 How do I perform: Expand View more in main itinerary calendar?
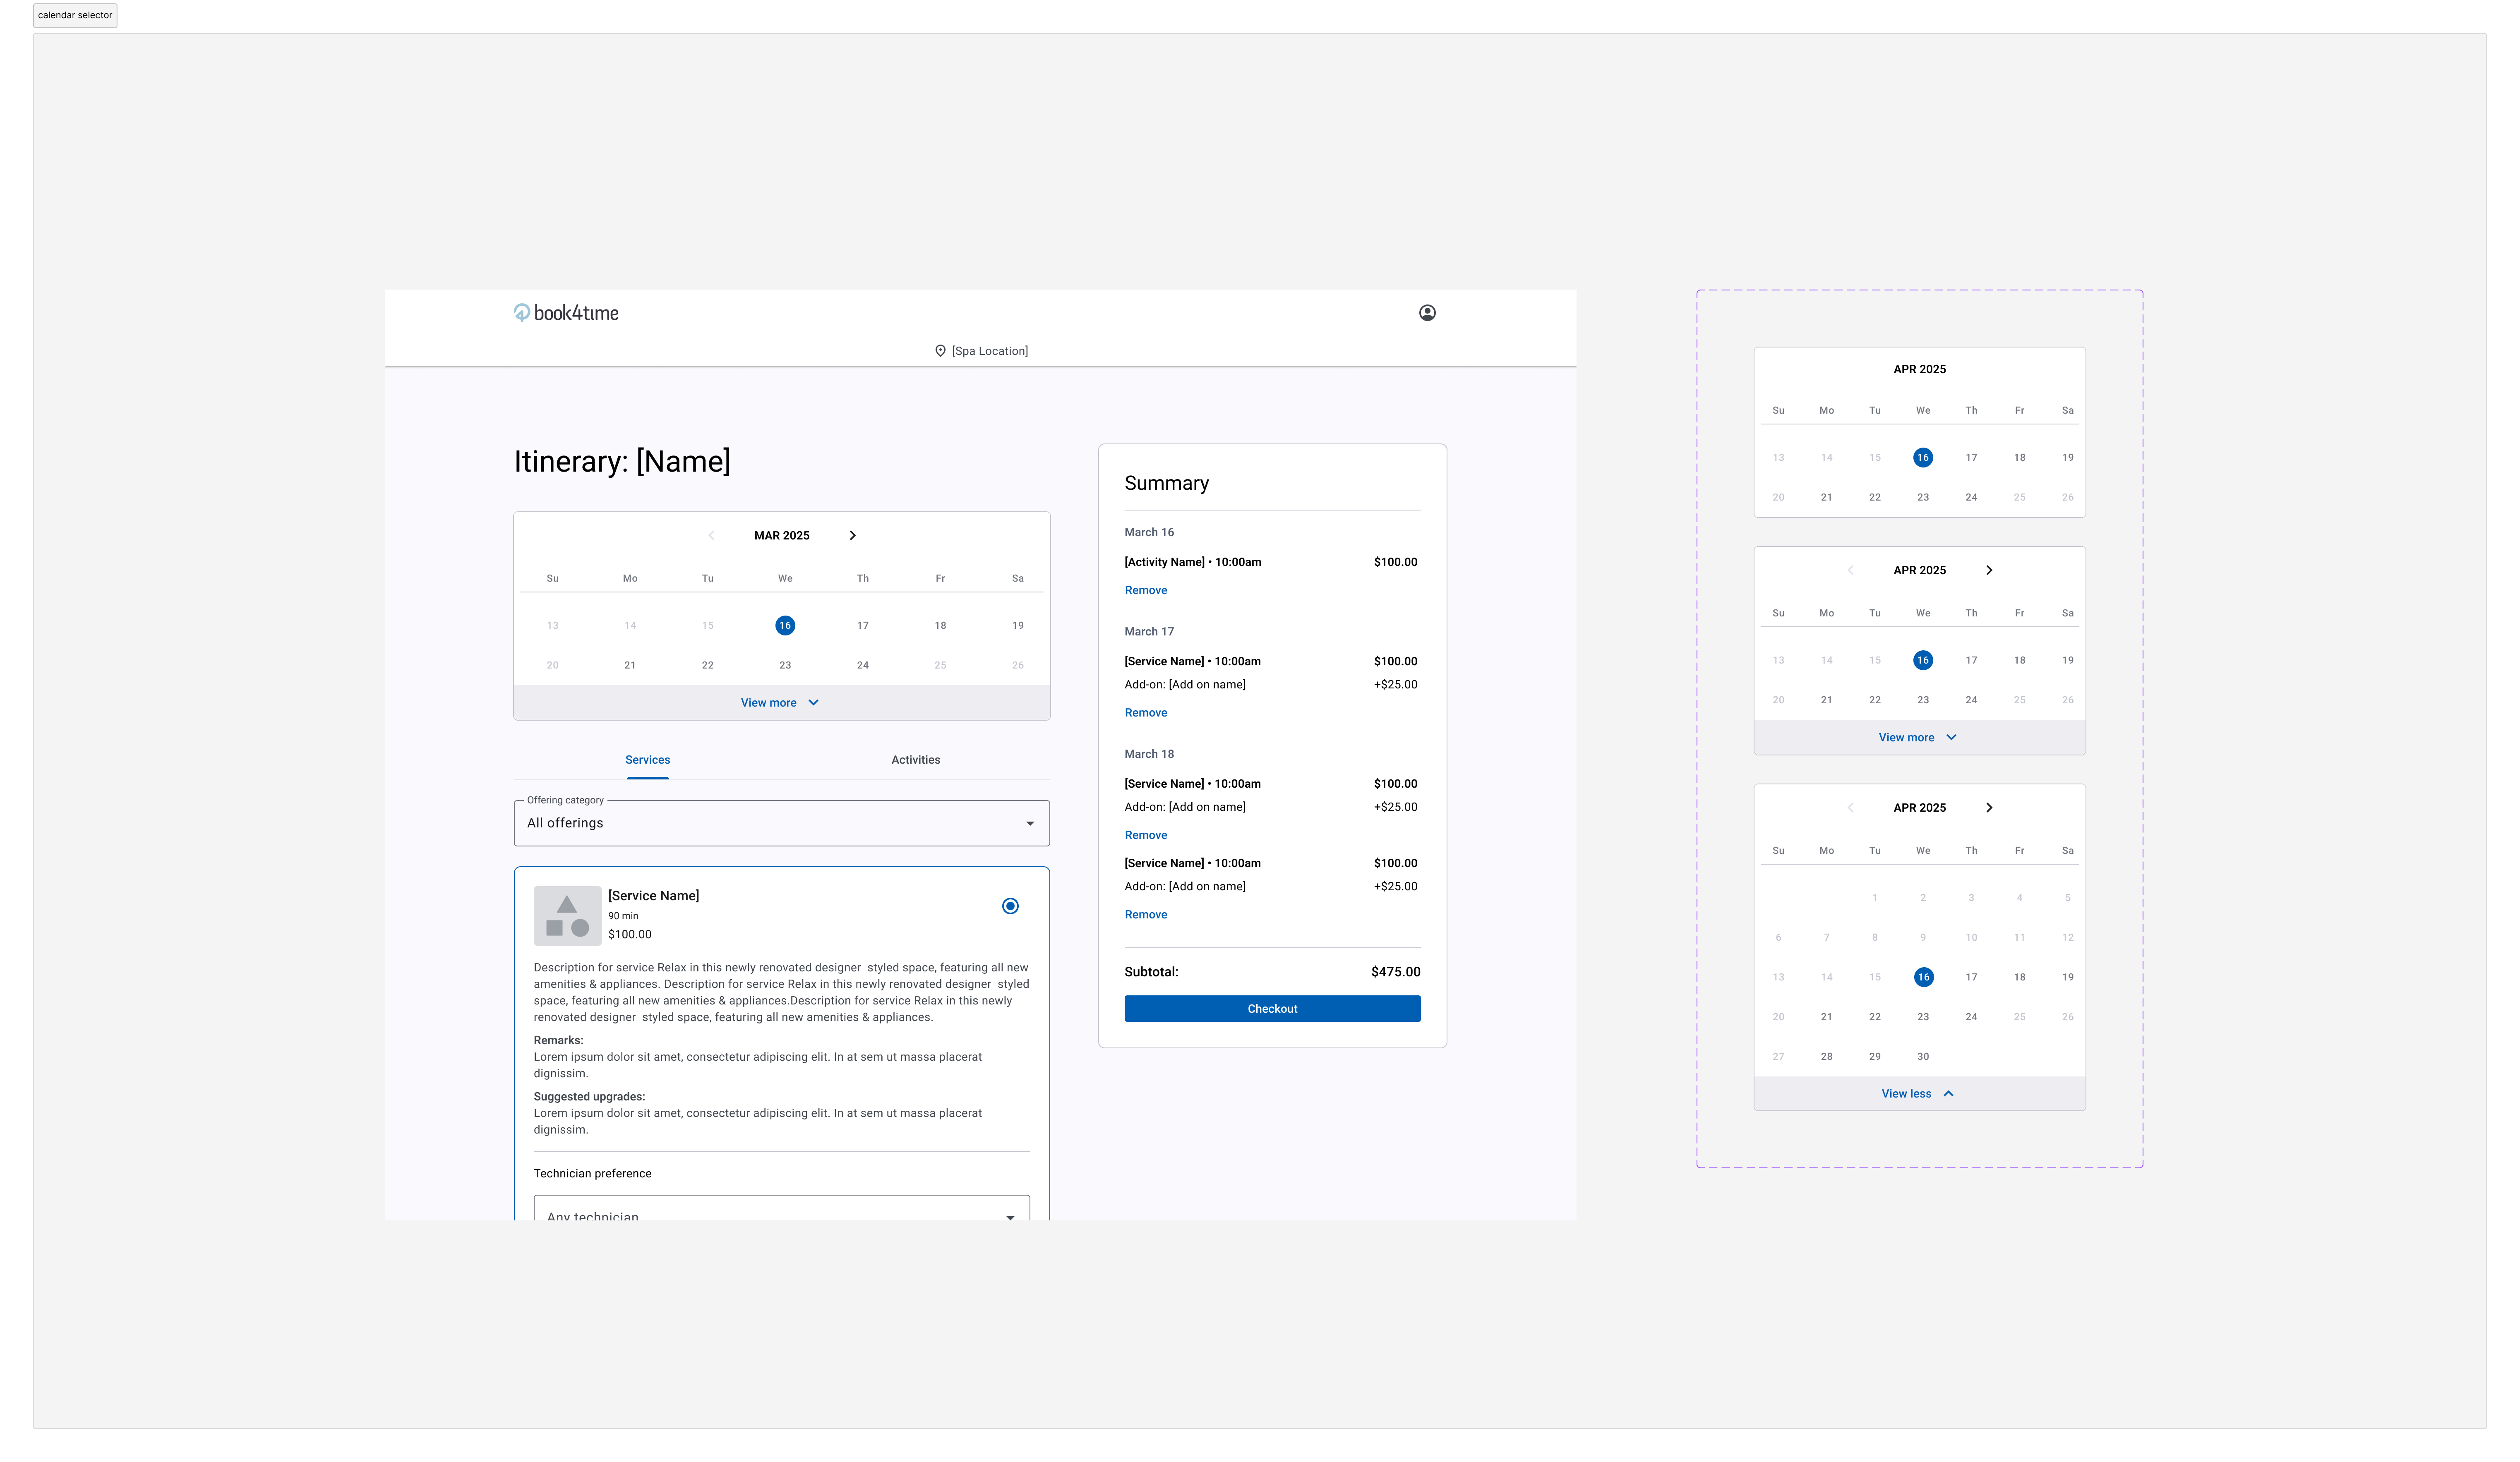point(781,703)
